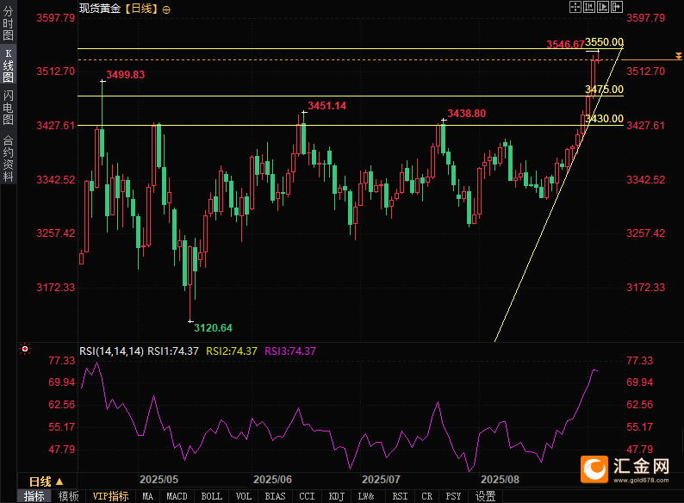Click the crosshair cursor icon in top toolbar

coord(575,7)
